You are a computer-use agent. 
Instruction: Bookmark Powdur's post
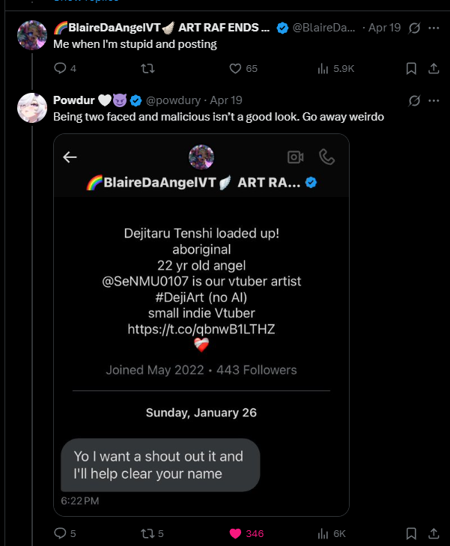pos(411,533)
